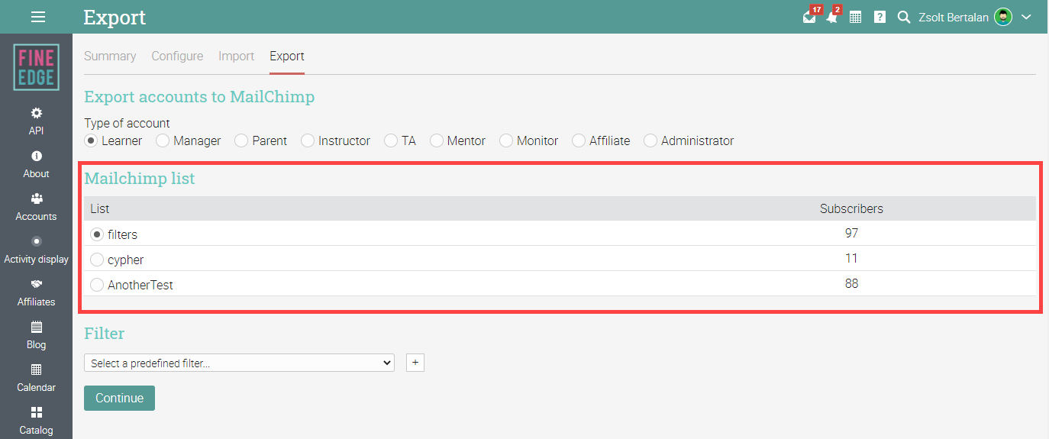Open notifications bell icon with 2 badge
The width and height of the screenshot is (1049, 439).
pos(832,17)
